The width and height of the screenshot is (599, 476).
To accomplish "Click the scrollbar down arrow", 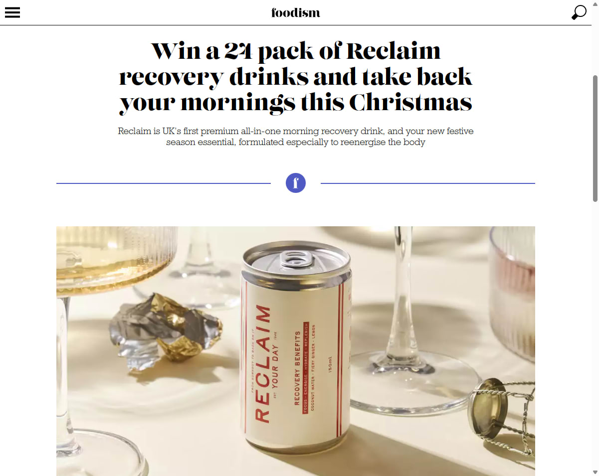I will pyautogui.click(x=595, y=472).
